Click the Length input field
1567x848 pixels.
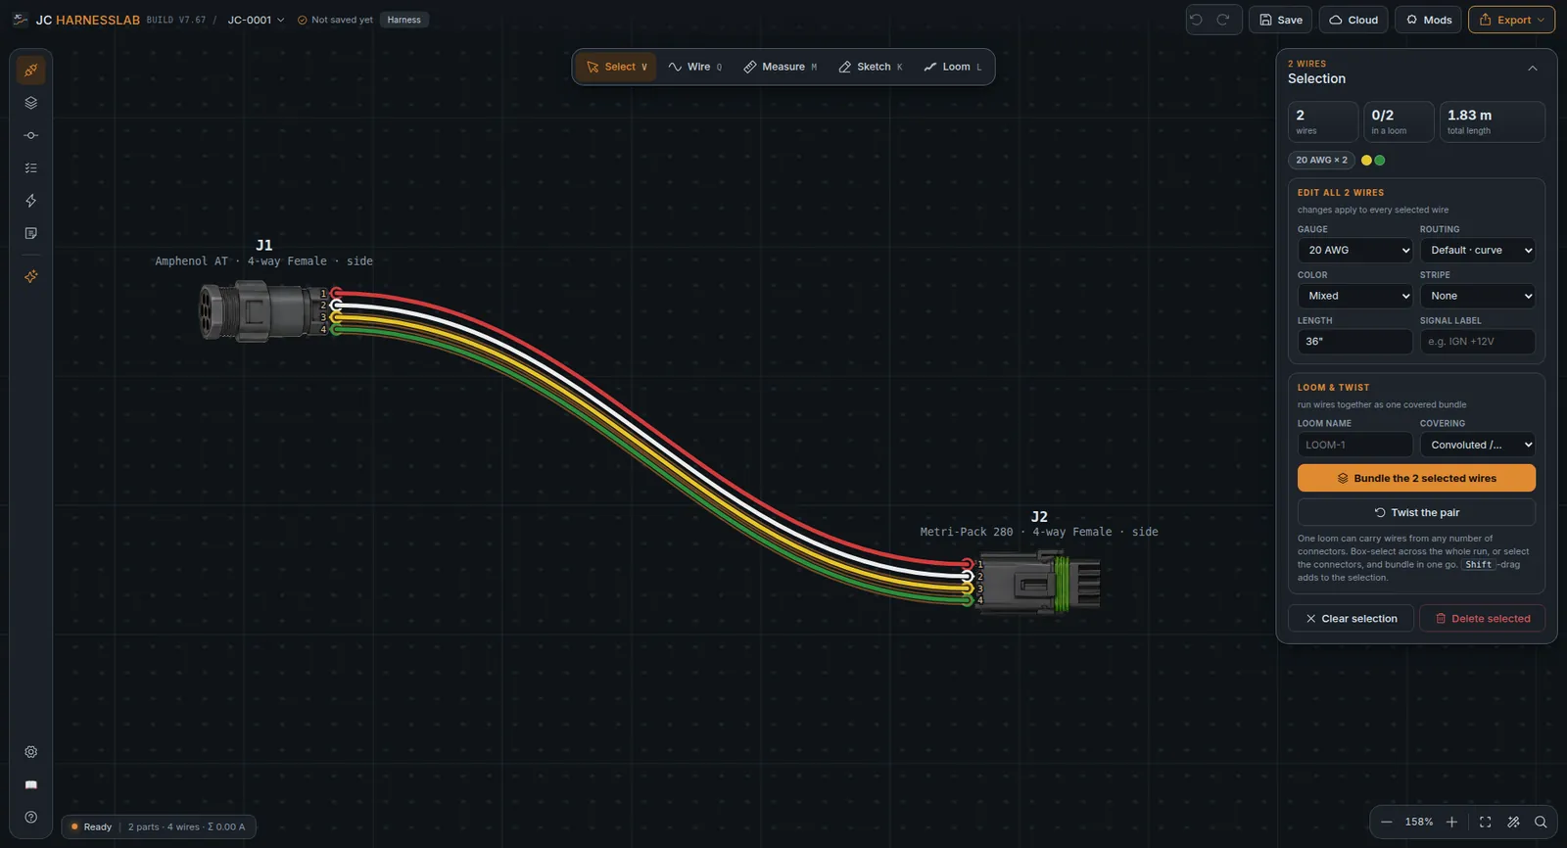[x=1355, y=342]
